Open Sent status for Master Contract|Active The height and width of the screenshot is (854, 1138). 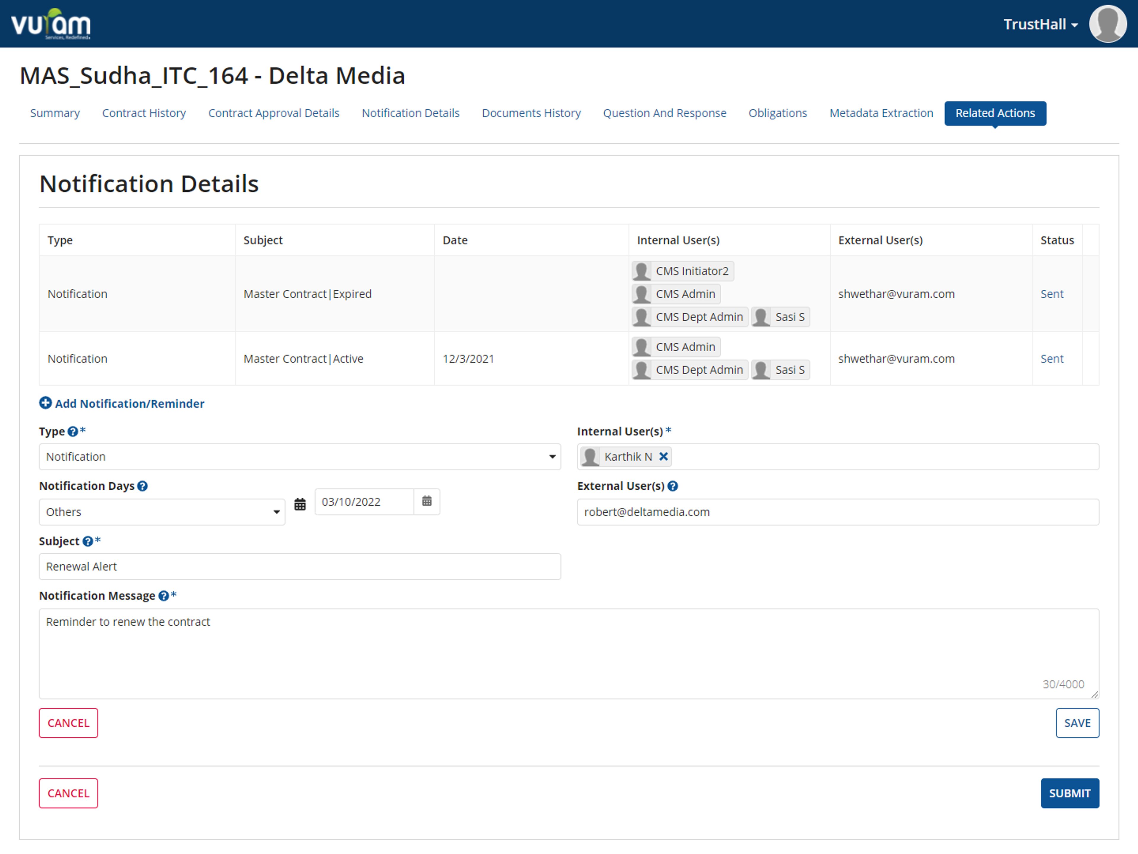(1051, 358)
